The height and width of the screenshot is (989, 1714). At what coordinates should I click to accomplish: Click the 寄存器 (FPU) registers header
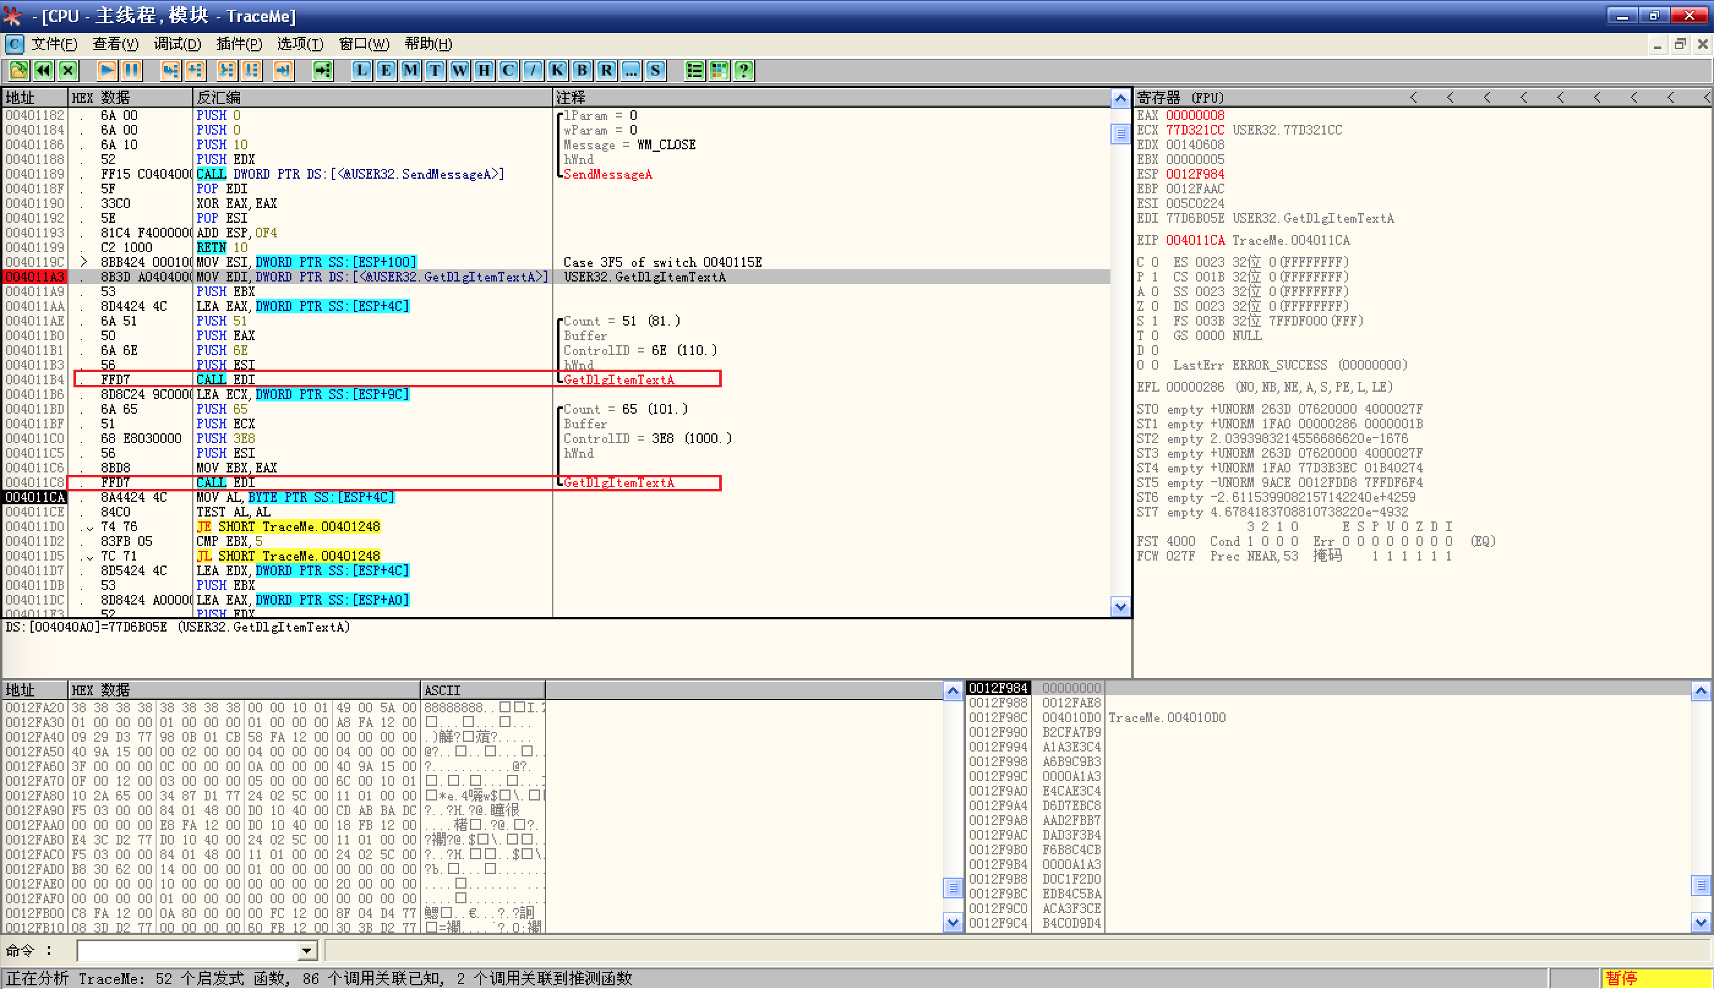click(1180, 98)
